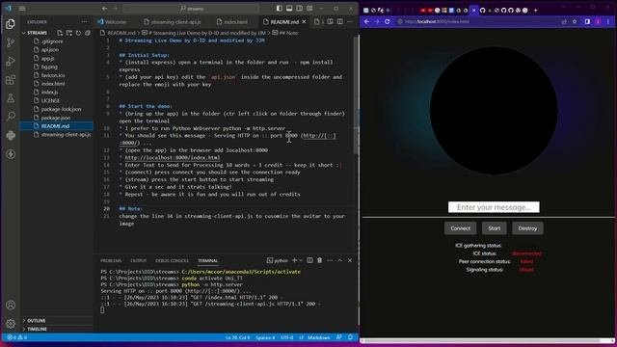The height and width of the screenshot is (347, 617).
Task: Toggle the secondary side bar
Action: [x=300, y=9]
